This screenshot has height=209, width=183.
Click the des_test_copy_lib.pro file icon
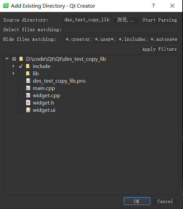(x=28, y=81)
